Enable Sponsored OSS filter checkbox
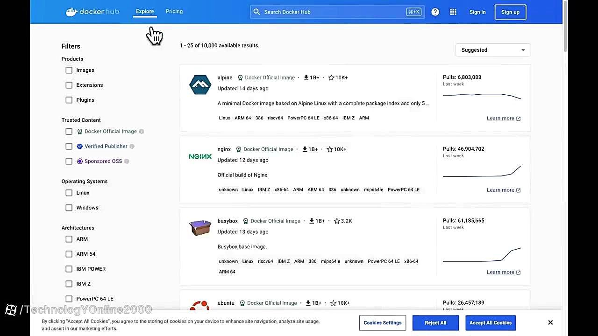 click(x=69, y=161)
